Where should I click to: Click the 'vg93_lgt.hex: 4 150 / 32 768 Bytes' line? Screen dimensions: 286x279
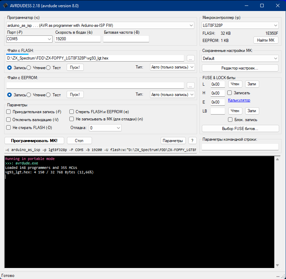(x=49, y=172)
